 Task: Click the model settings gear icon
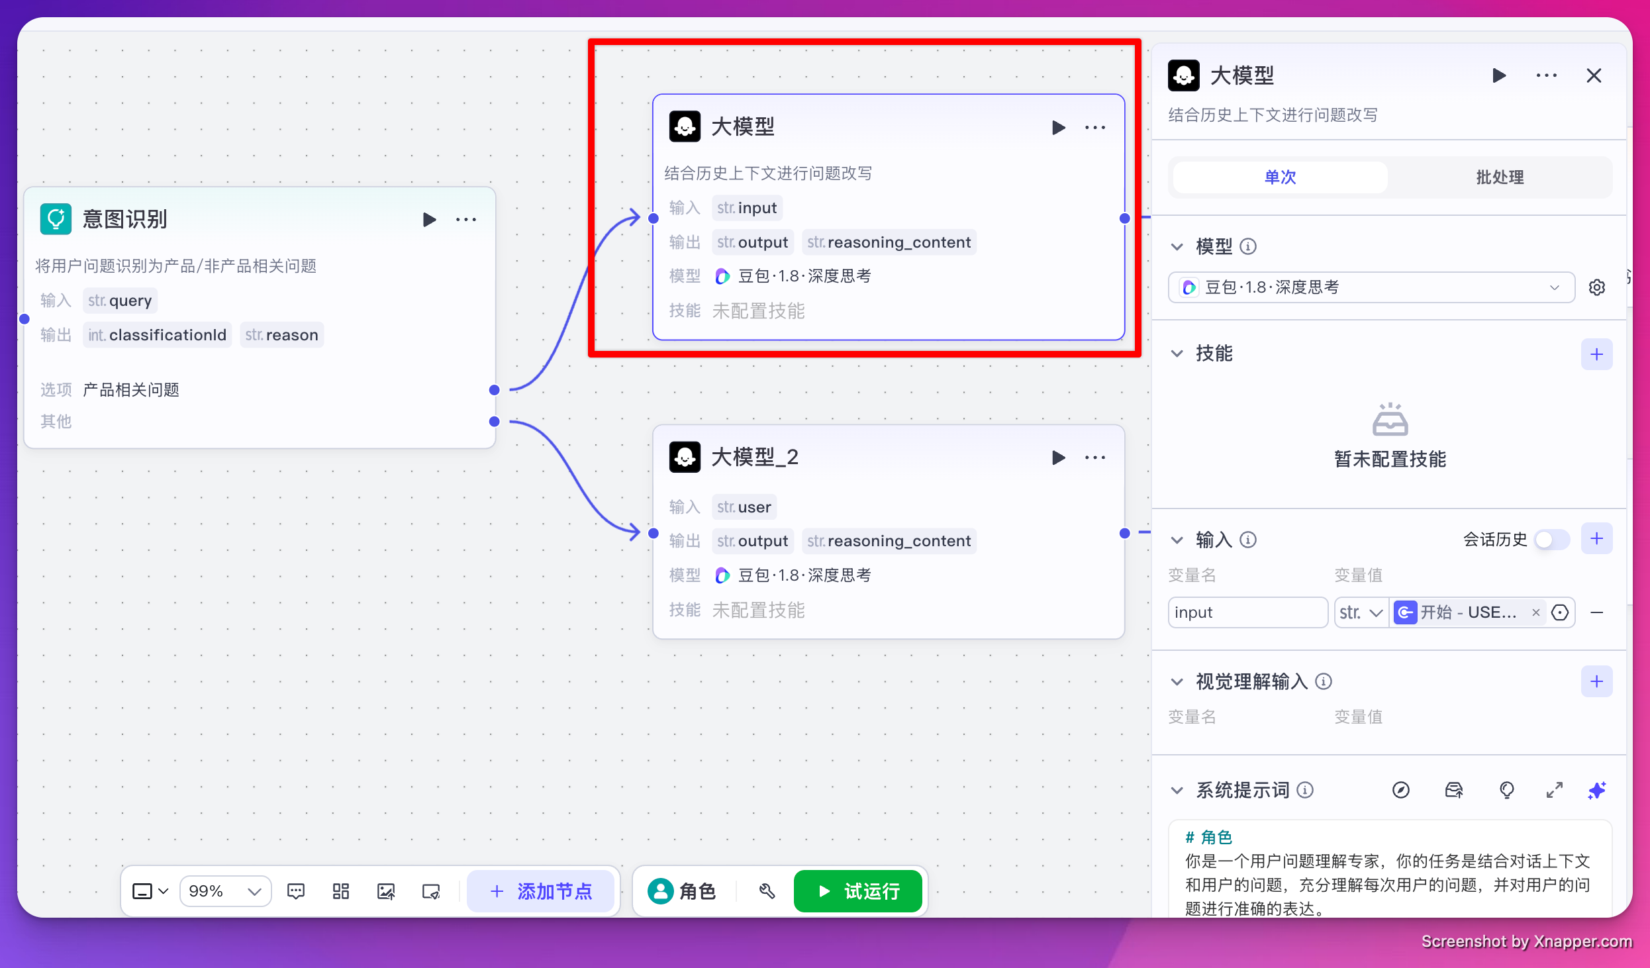[1597, 287]
